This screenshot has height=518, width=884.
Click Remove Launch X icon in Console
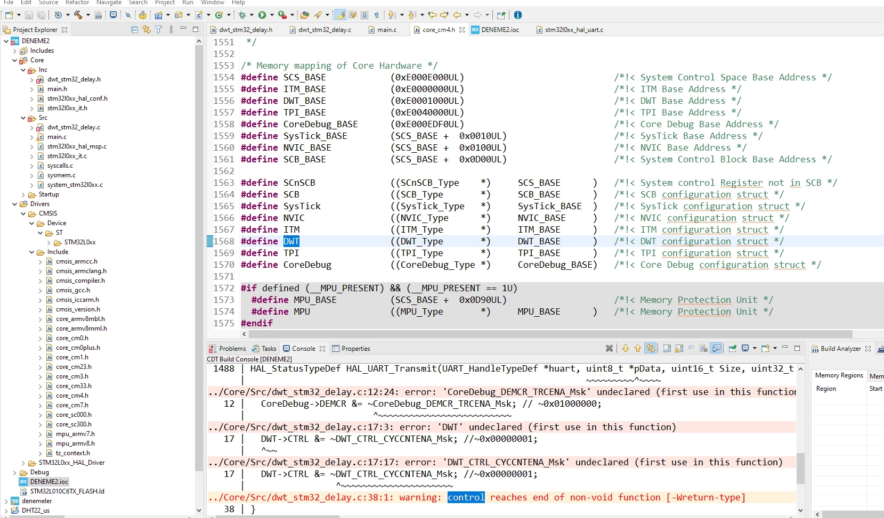609,348
